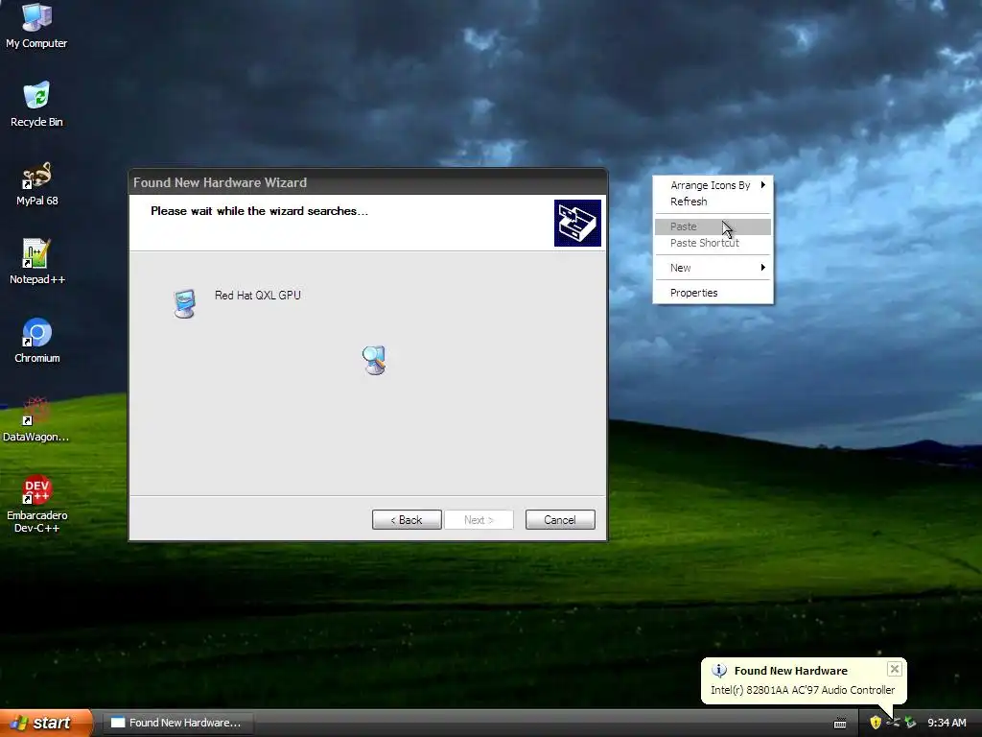This screenshot has width=982, height=737.
Task: Click Paste Shortcut in the context menu
Action: coord(713,243)
